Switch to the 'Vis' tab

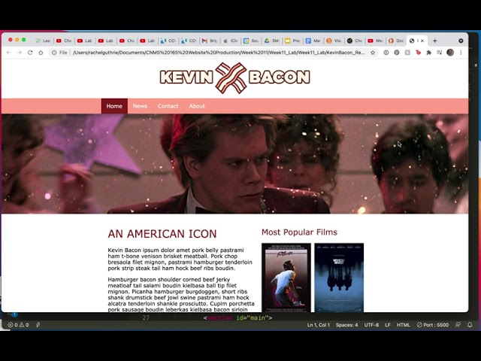334,41
